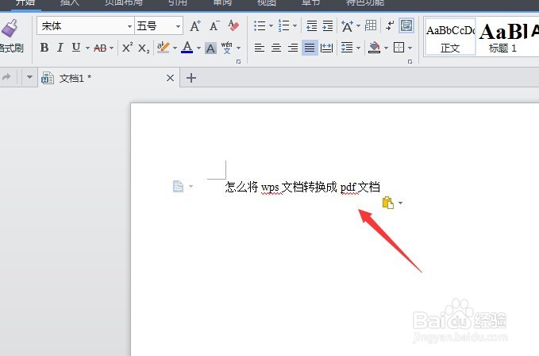Align text right
This screenshot has height=356, width=539.
pyautogui.click(x=293, y=48)
